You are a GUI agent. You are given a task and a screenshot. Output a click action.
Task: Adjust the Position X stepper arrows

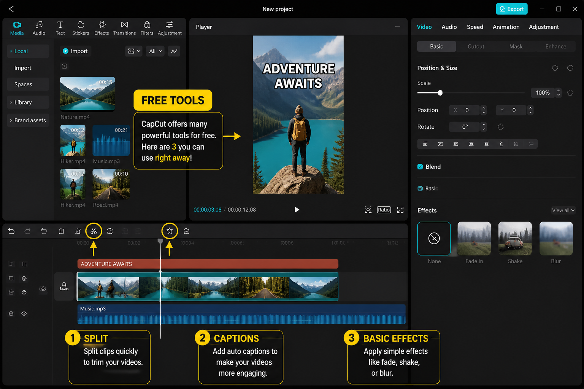484,110
